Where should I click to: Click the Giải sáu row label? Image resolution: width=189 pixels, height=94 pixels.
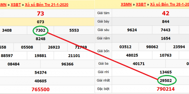click(x=103, y=30)
